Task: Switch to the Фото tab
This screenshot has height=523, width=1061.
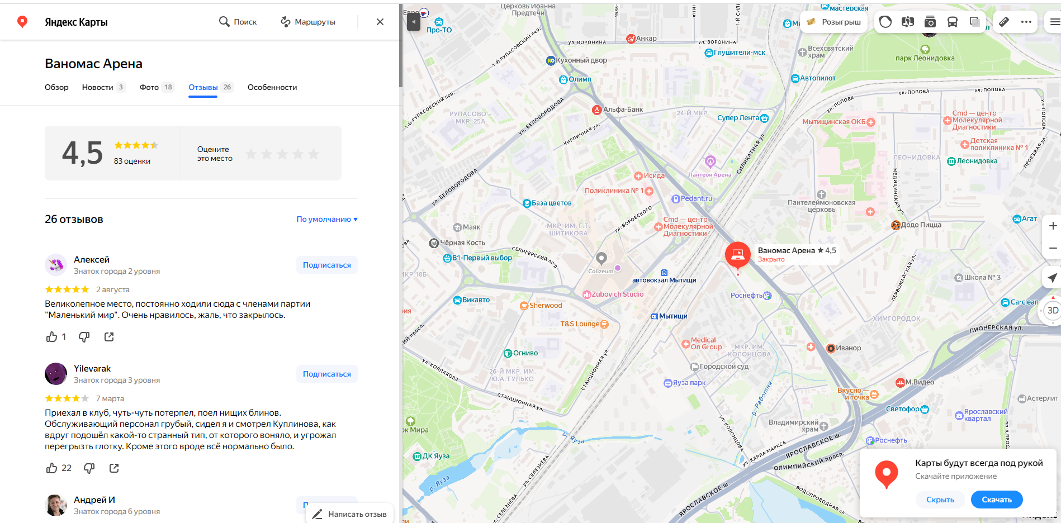Action: click(157, 87)
